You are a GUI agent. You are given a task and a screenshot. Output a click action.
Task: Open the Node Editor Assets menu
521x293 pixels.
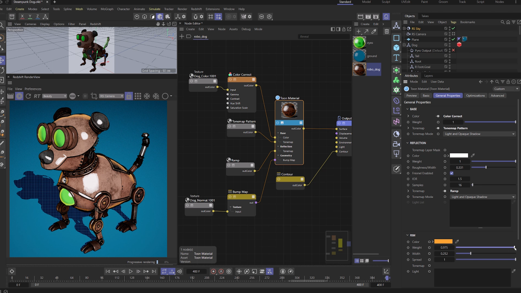[x=233, y=29]
